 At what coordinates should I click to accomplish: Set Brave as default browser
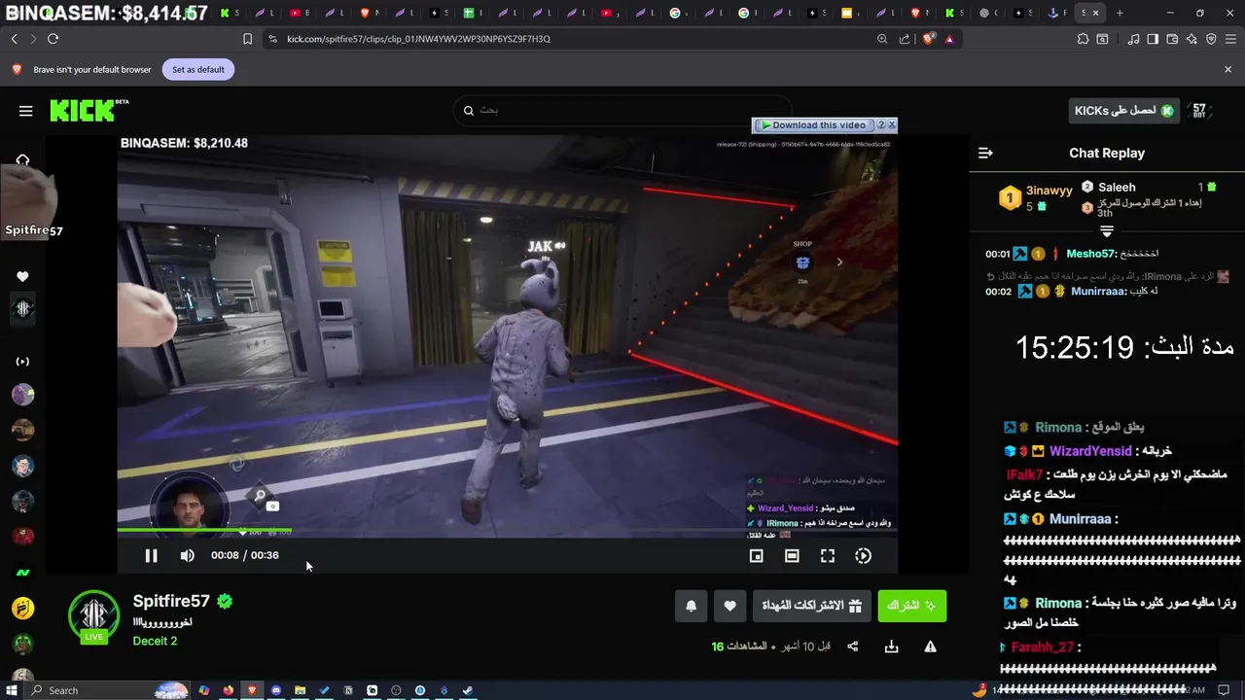[x=197, y=69]
